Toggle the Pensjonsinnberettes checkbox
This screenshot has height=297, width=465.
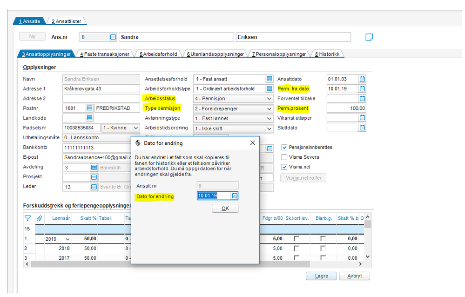pyautogui.click(x=284, y=148)
